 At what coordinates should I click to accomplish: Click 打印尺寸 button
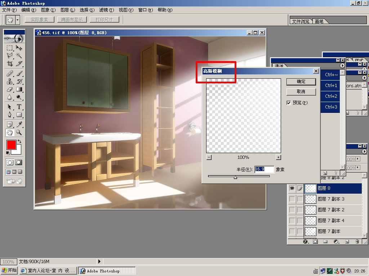coord(104,20)
